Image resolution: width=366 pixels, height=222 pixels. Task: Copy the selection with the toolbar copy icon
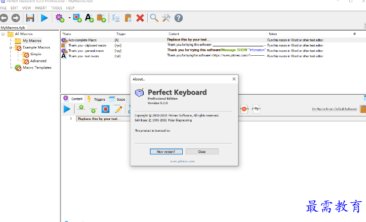[116, 18]
